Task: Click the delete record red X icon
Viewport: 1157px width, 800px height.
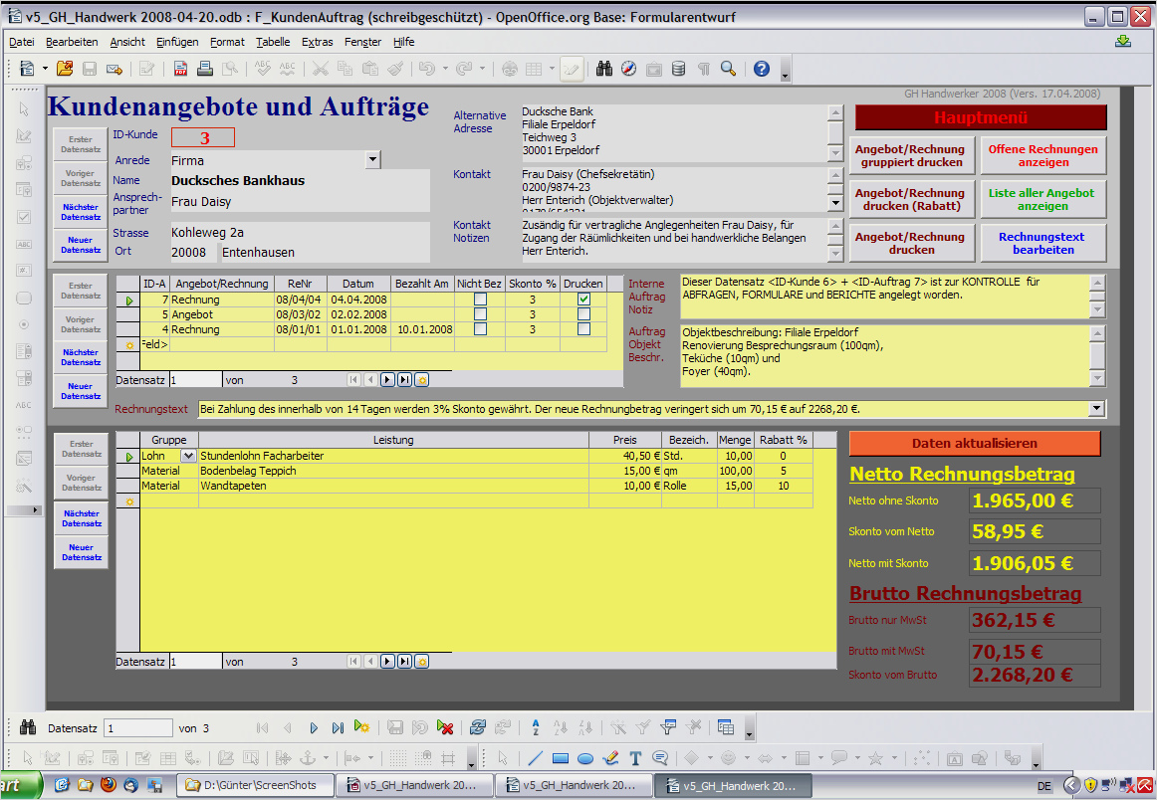Action: 445,728
